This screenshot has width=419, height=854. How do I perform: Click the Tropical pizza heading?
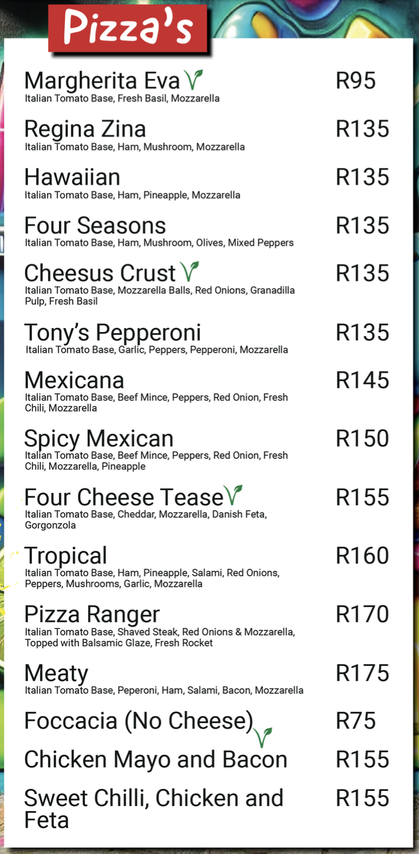(x=65, y=556)
